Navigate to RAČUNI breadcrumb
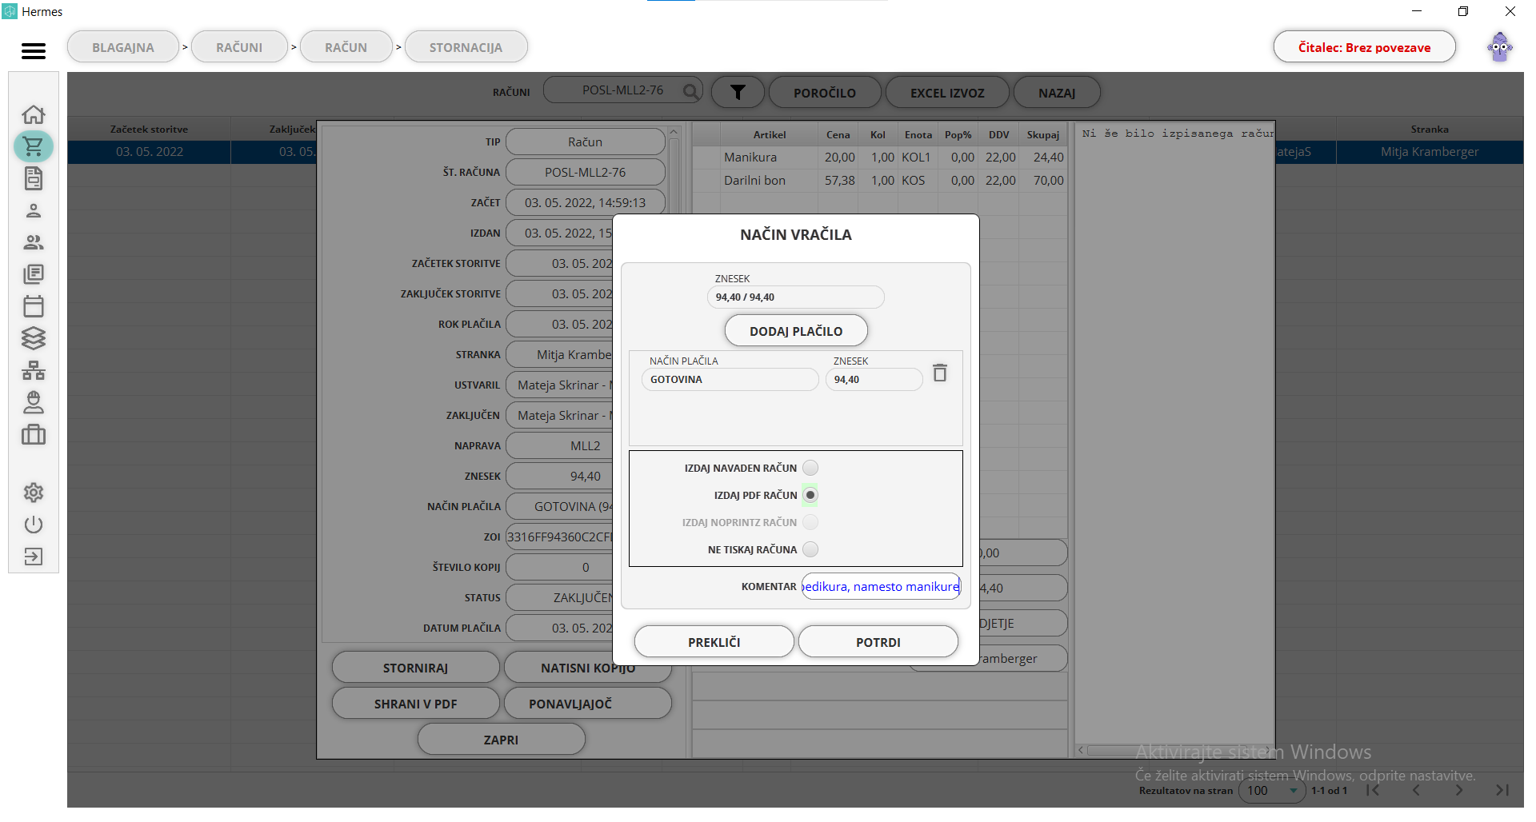 click(x=239, y=47)
